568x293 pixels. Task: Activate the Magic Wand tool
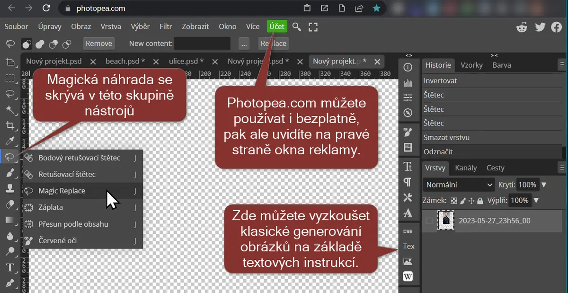pos(10,109)
